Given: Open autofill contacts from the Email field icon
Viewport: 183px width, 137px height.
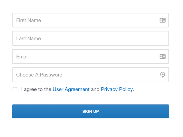Looking at the screenshot, I should [163, 57].
